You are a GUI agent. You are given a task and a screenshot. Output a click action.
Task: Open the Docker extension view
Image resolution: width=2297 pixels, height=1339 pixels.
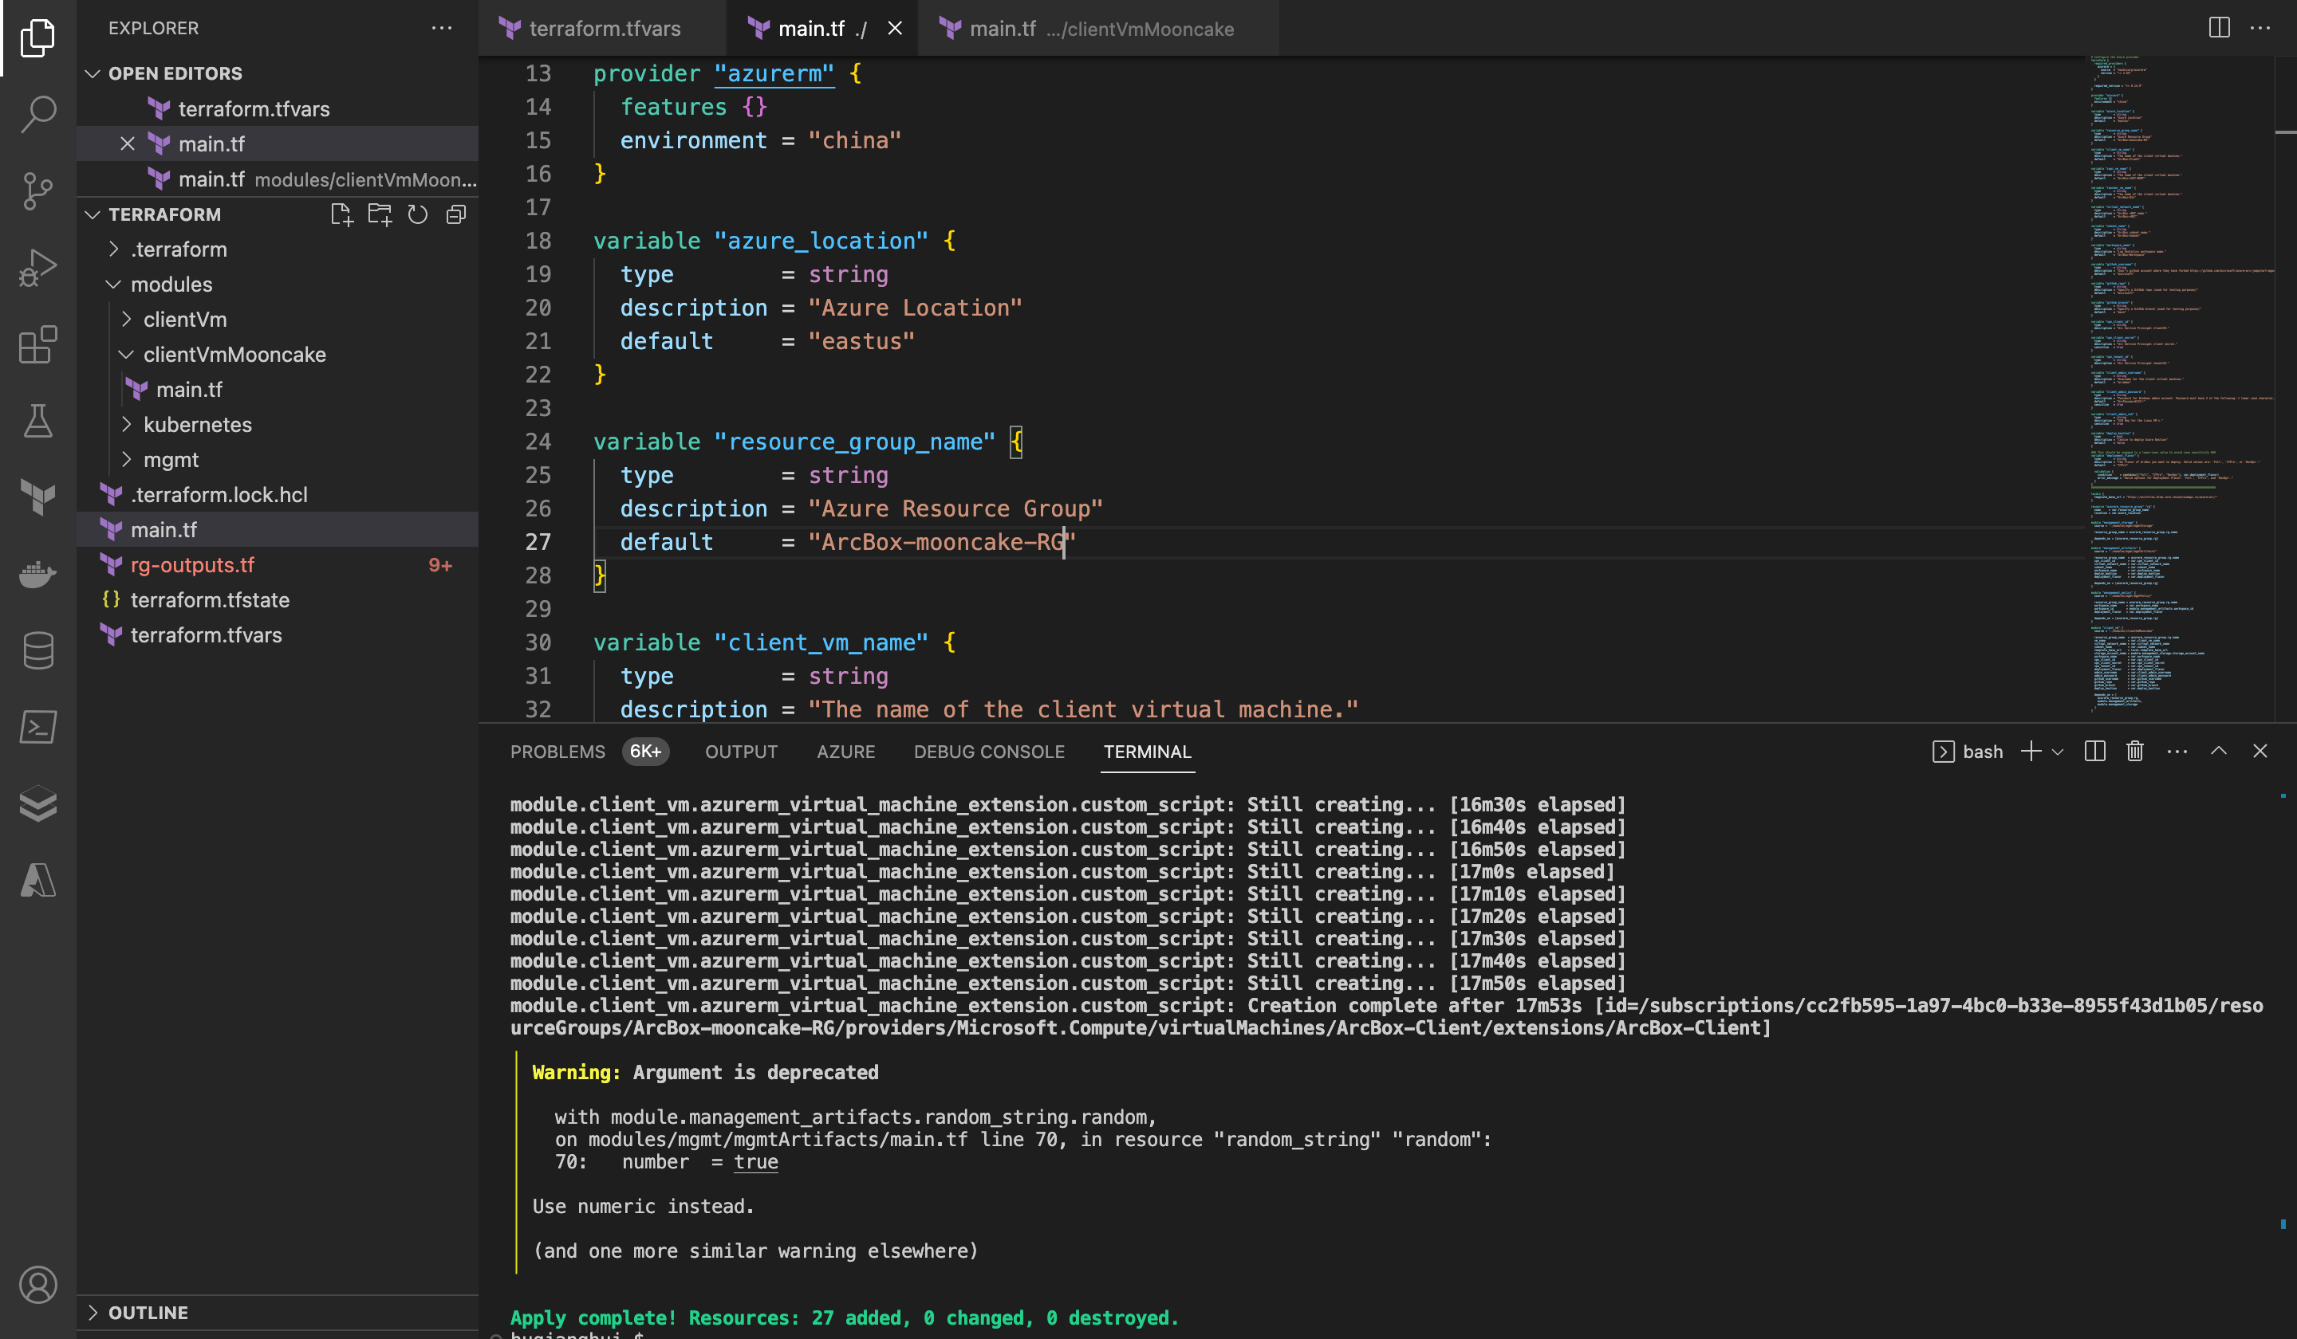[38, 574]
